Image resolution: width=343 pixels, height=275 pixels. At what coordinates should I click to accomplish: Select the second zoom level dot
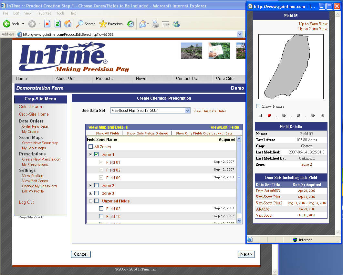[x=284, y=115]
